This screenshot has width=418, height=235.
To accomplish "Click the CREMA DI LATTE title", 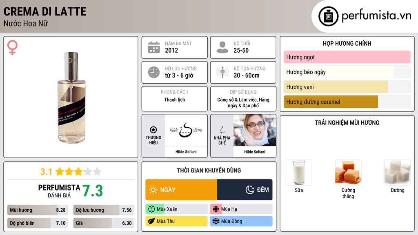I will point(45,11).
